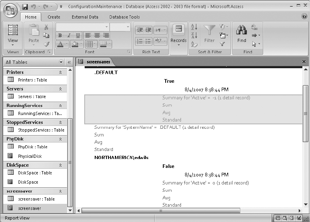Open Select cursor menu
The width and height of the screenshot is (310, 222).
(256, 44)
